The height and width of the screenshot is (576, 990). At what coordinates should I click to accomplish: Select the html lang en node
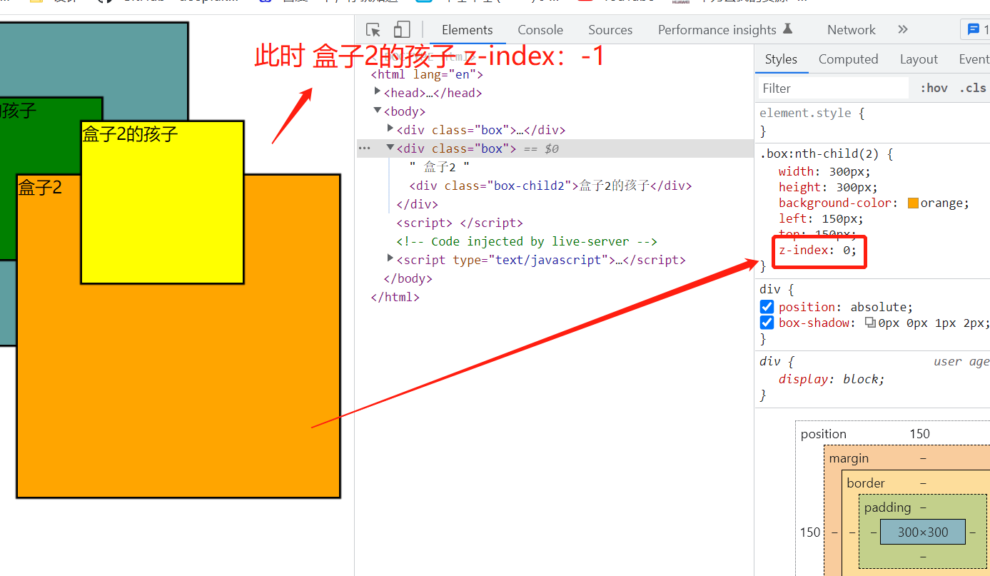[427, 74]
